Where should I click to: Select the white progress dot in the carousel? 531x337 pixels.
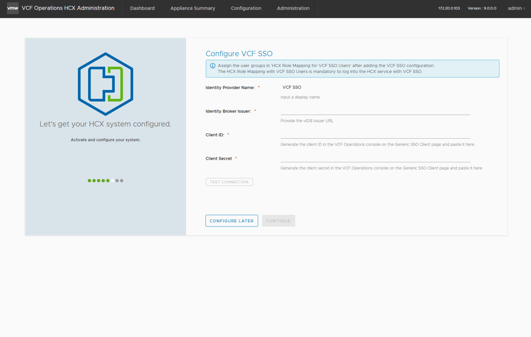[x=112, y=180]
